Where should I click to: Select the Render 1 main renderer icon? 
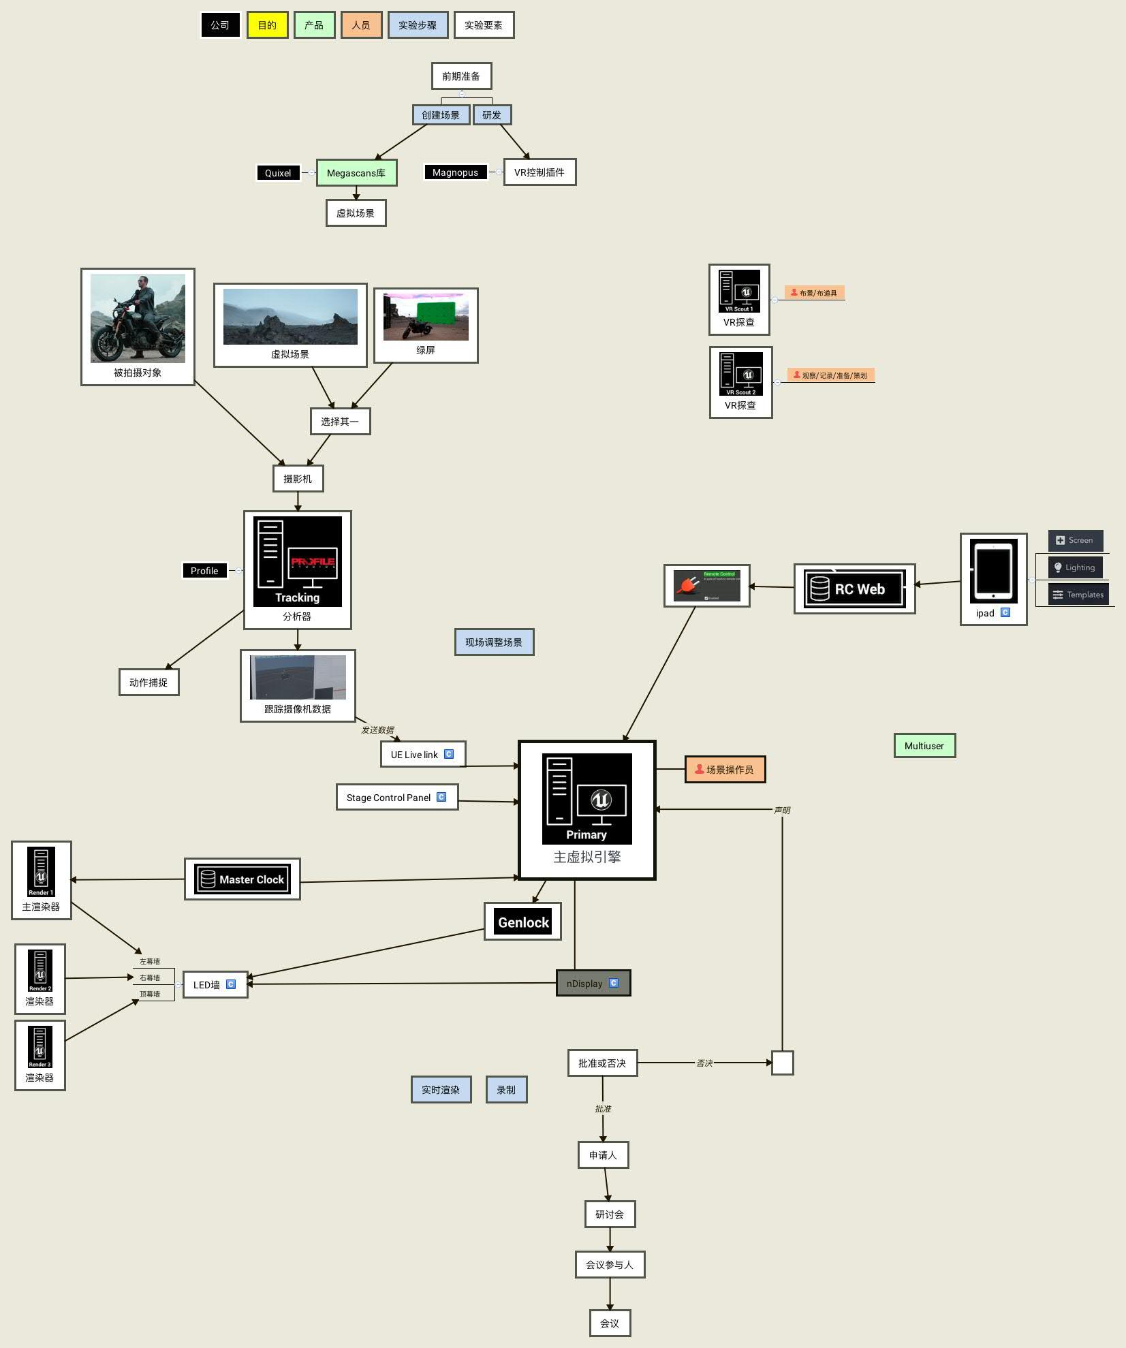41,872
